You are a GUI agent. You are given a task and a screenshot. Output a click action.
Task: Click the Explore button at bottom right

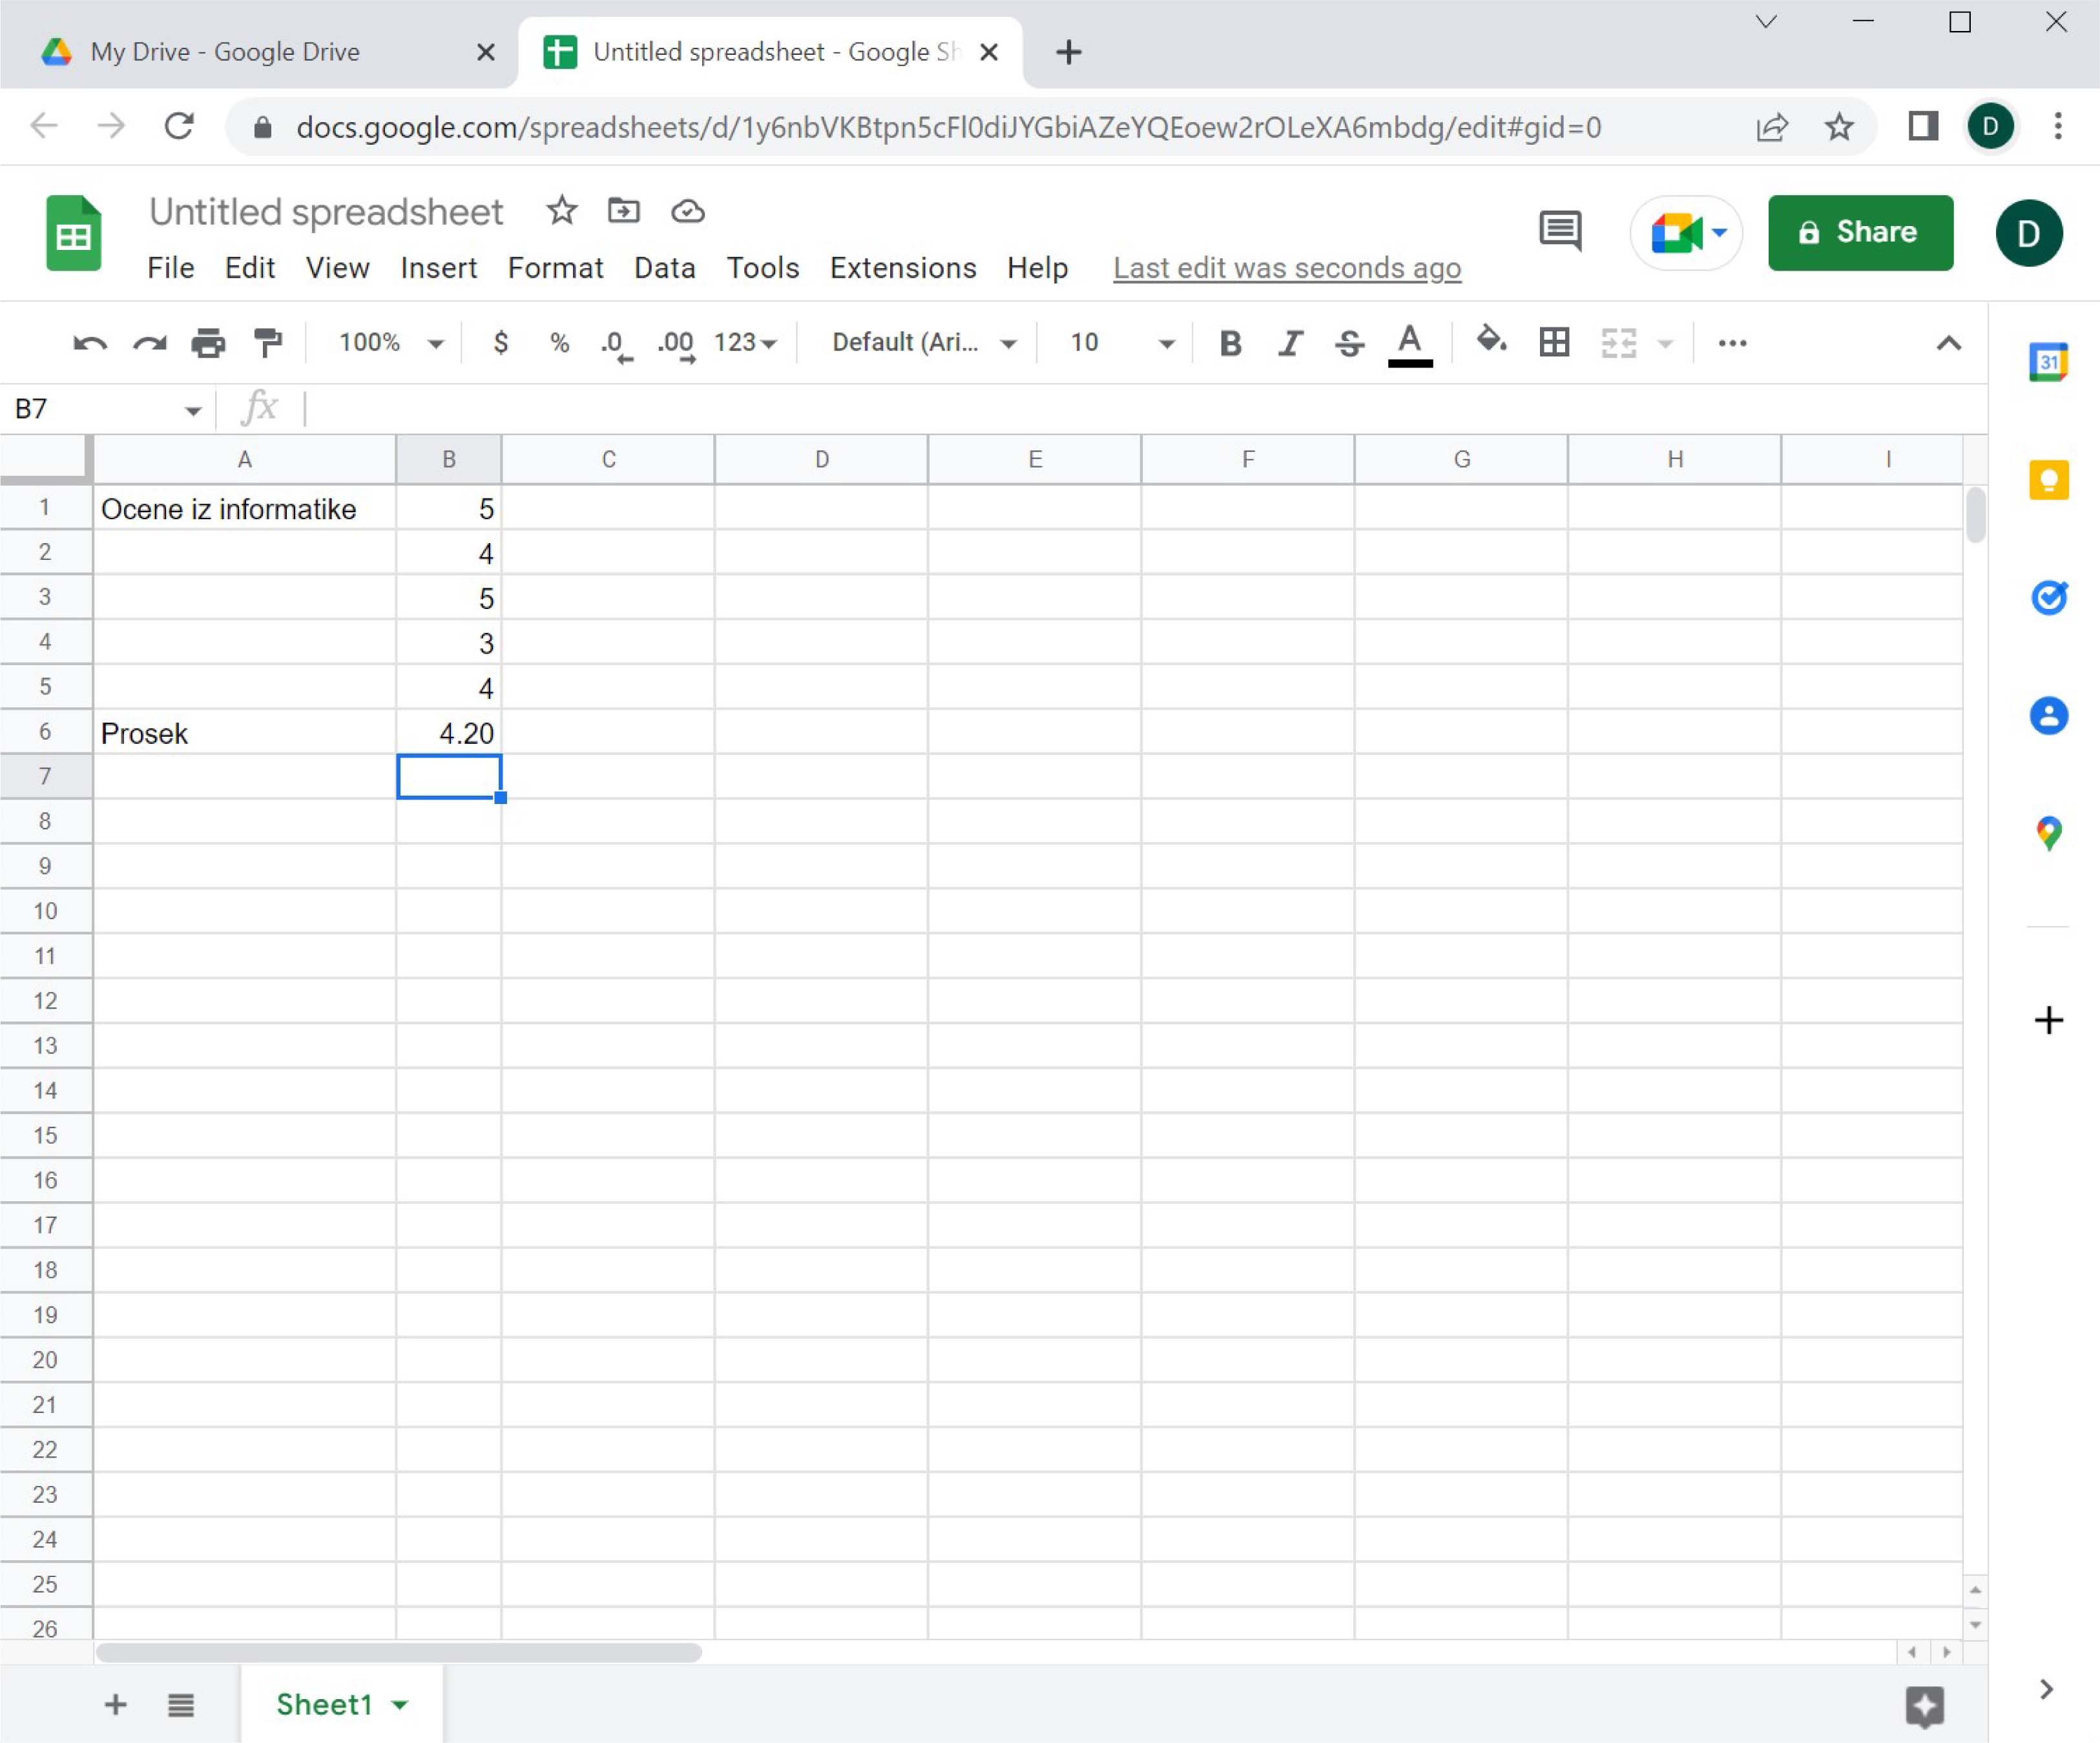[x=1924, y=1706]
